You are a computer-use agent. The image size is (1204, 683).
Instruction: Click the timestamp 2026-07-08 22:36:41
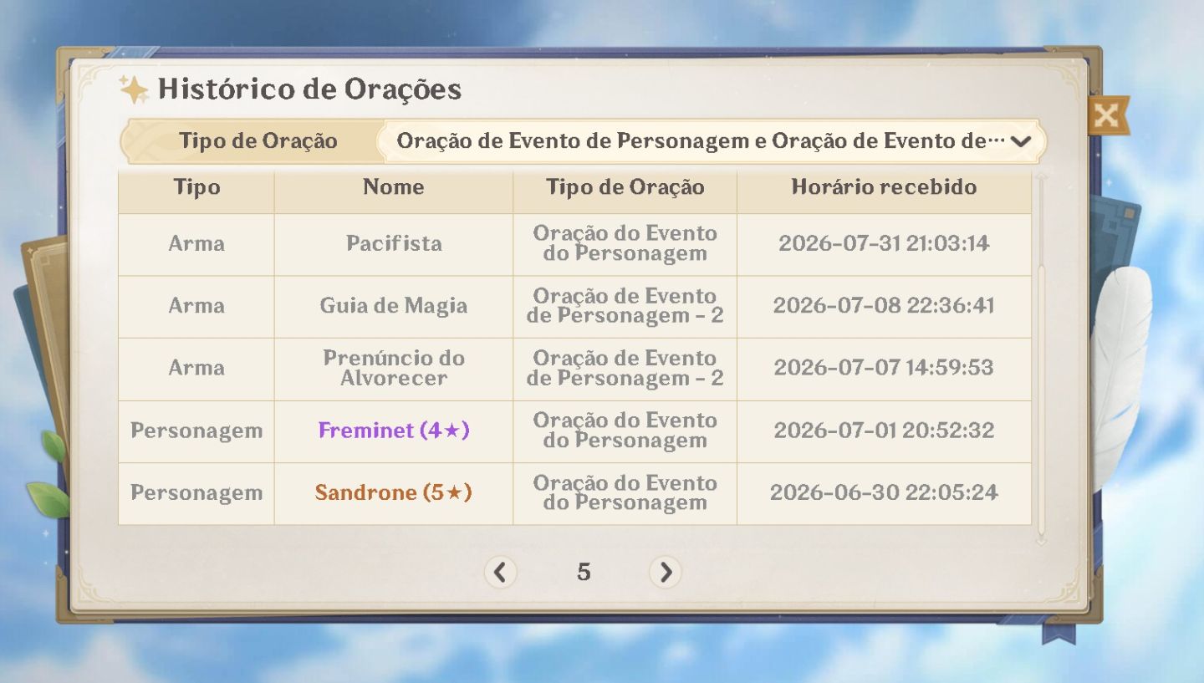(884, 306)
